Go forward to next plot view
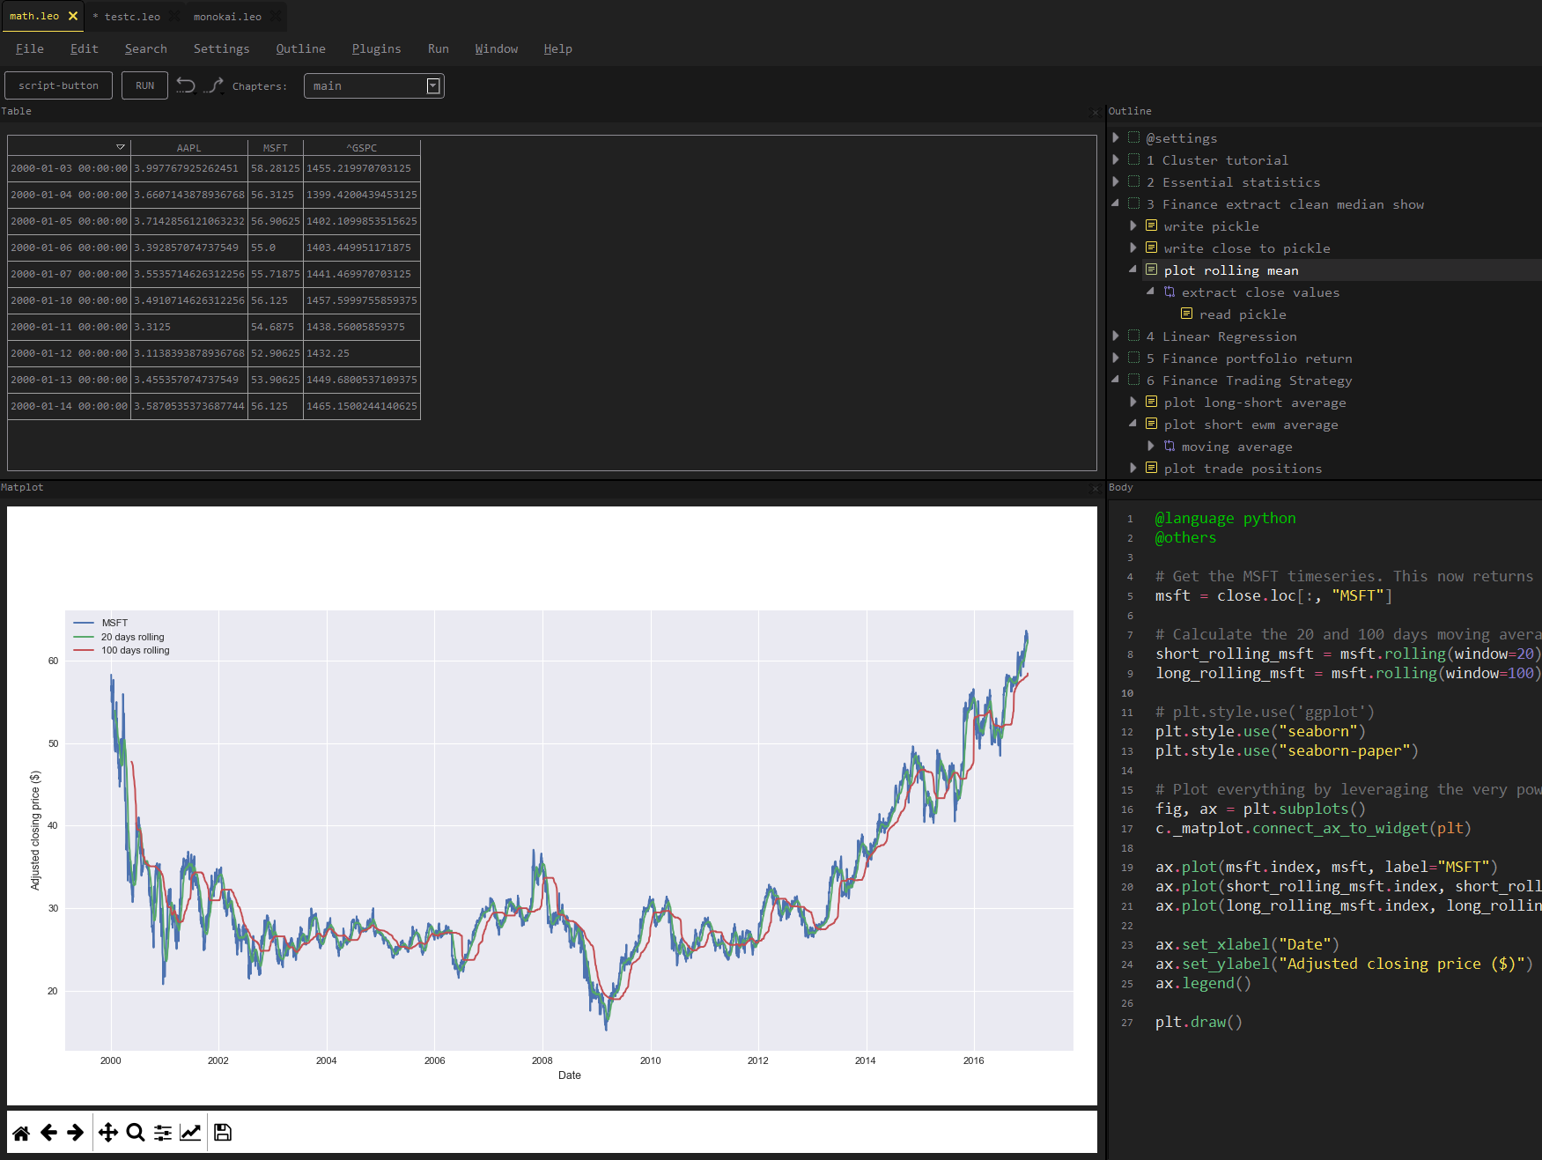Viewport: 1542px width, 1160px height. [x=76, y=1133]
